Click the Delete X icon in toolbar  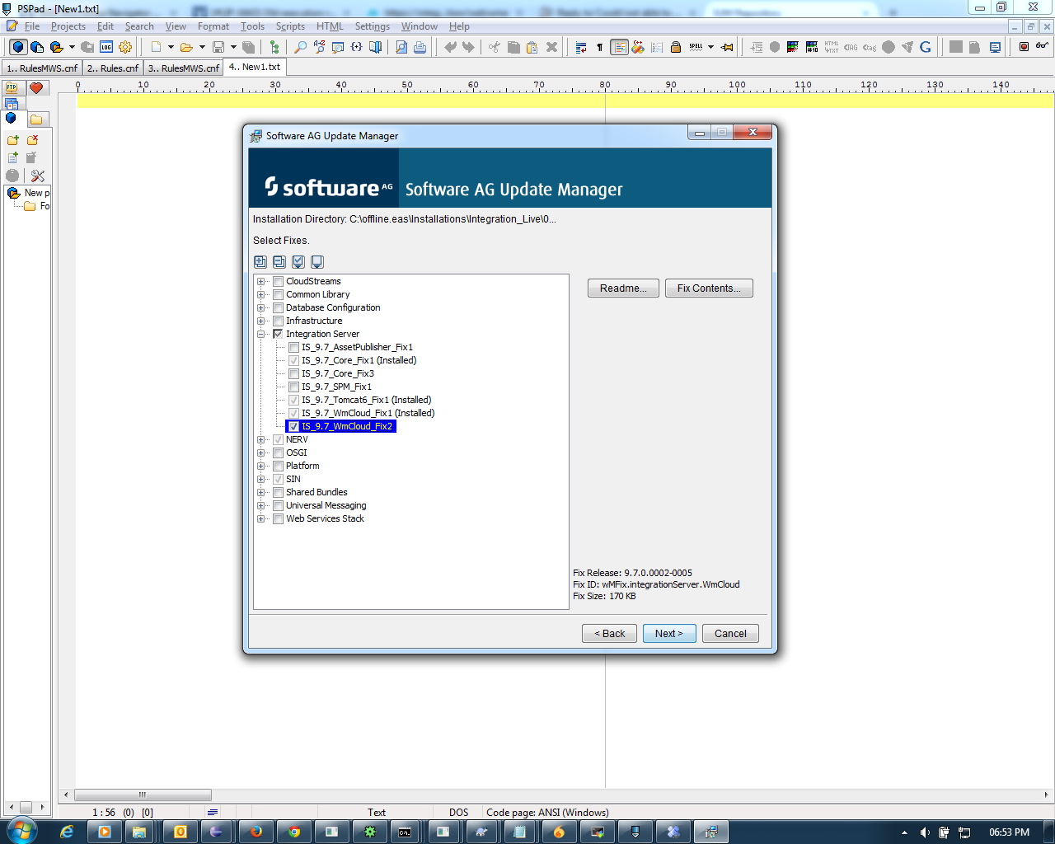(x=551, y=47)
